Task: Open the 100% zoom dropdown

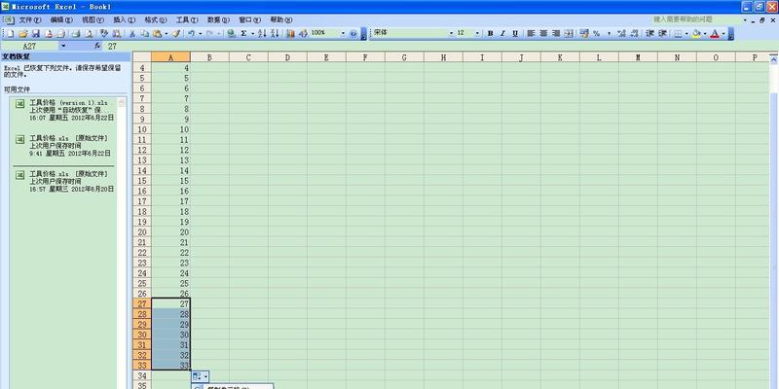Action: point(343,33)
